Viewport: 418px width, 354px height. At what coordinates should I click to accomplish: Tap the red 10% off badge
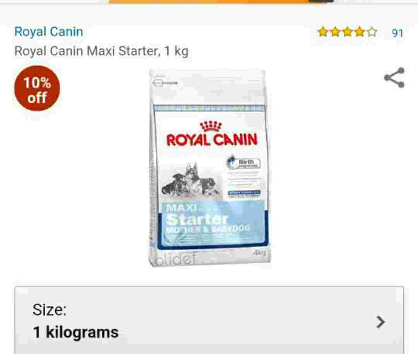37,88
